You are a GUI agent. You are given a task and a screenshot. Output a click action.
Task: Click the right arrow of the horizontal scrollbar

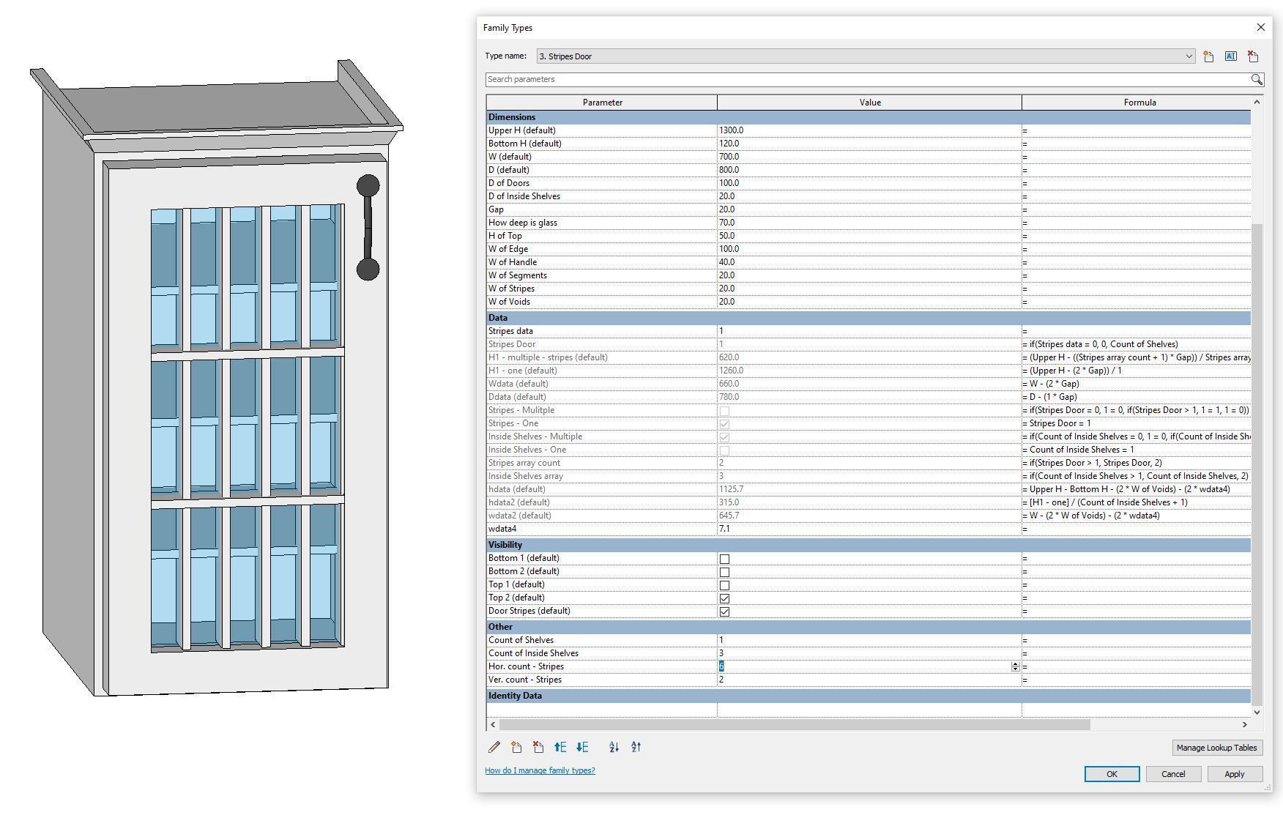pyautogui.click(x=1245, y=724)
